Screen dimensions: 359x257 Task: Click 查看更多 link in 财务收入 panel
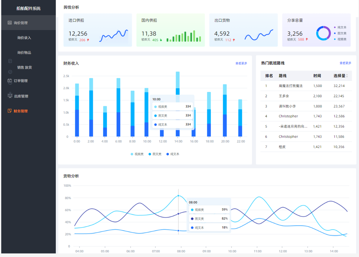pyautogui.click(x=241, y=64)
